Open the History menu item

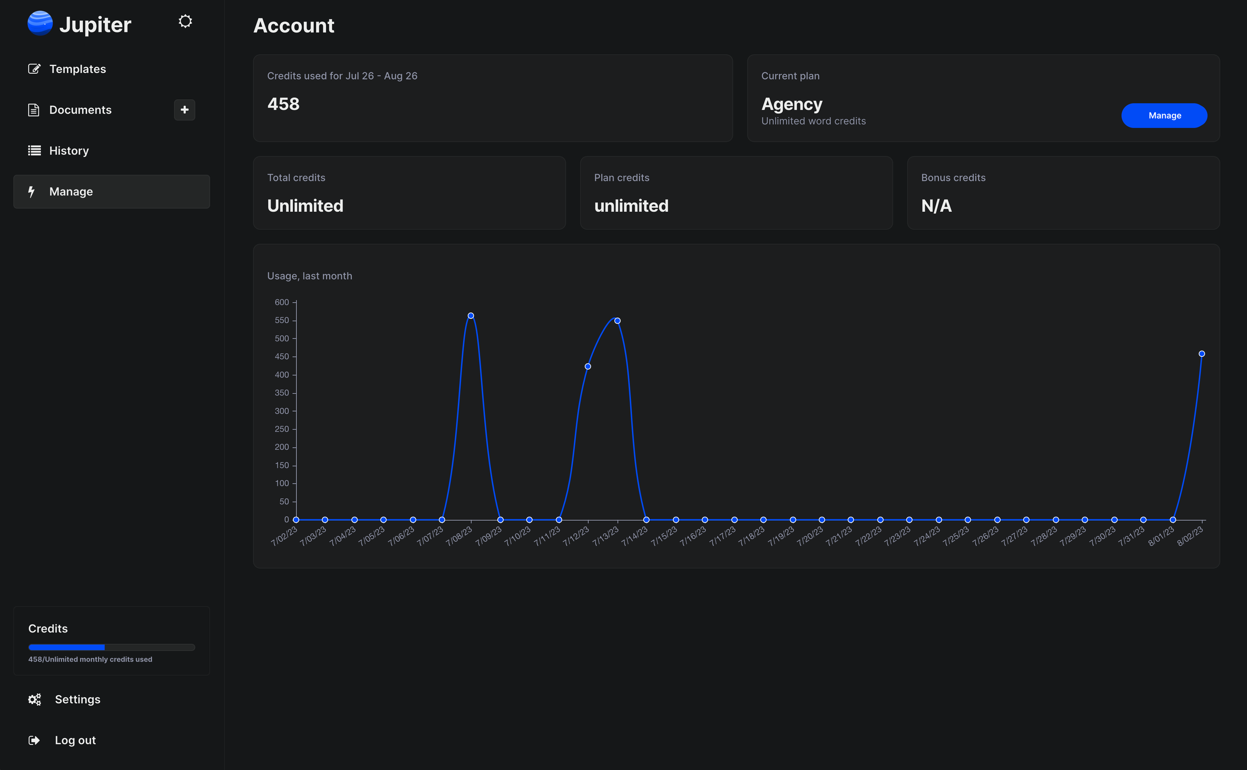69,151
